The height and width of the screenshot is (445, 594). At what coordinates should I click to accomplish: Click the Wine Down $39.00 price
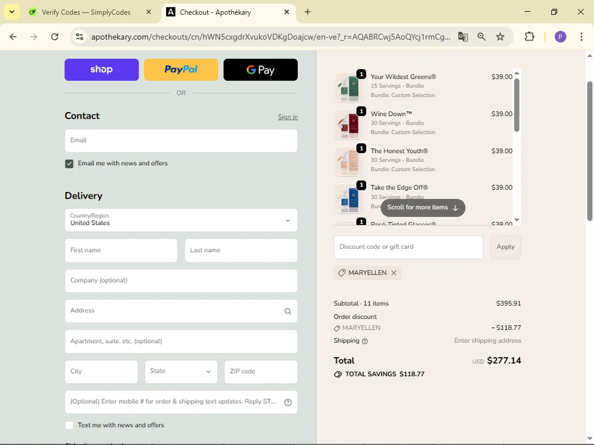(502, 114)
